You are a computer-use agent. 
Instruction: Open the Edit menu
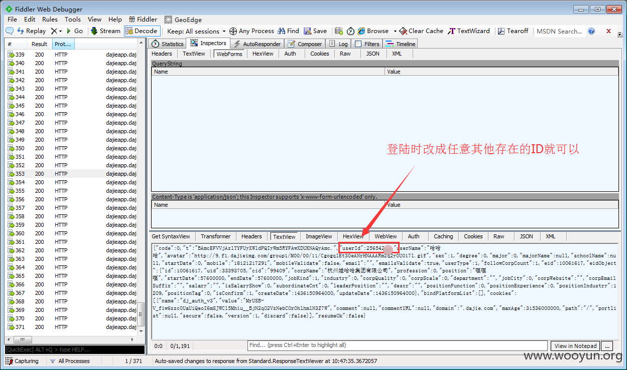pos(30,20)
